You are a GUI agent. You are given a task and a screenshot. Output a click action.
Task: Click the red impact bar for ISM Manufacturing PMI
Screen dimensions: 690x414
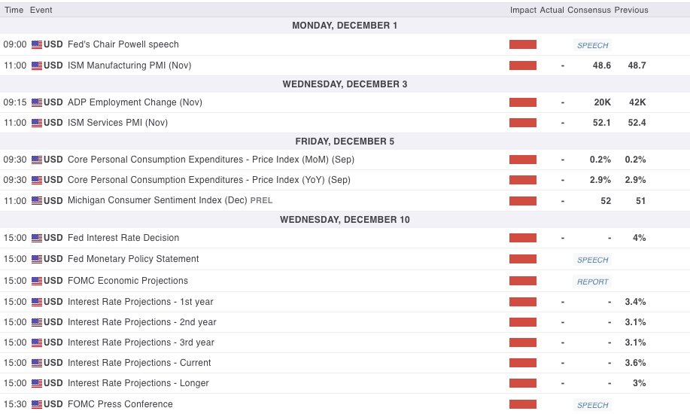point(523,65)
